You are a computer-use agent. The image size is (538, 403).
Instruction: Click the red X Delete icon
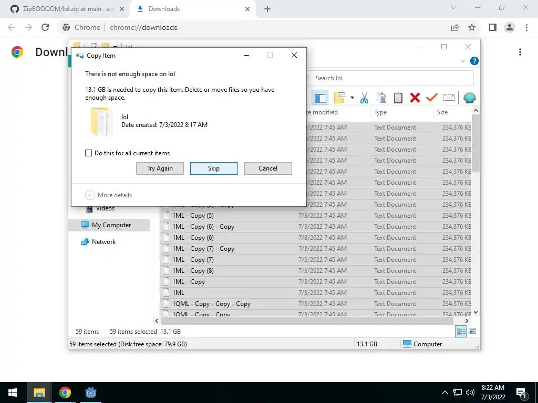pos(415,98)
